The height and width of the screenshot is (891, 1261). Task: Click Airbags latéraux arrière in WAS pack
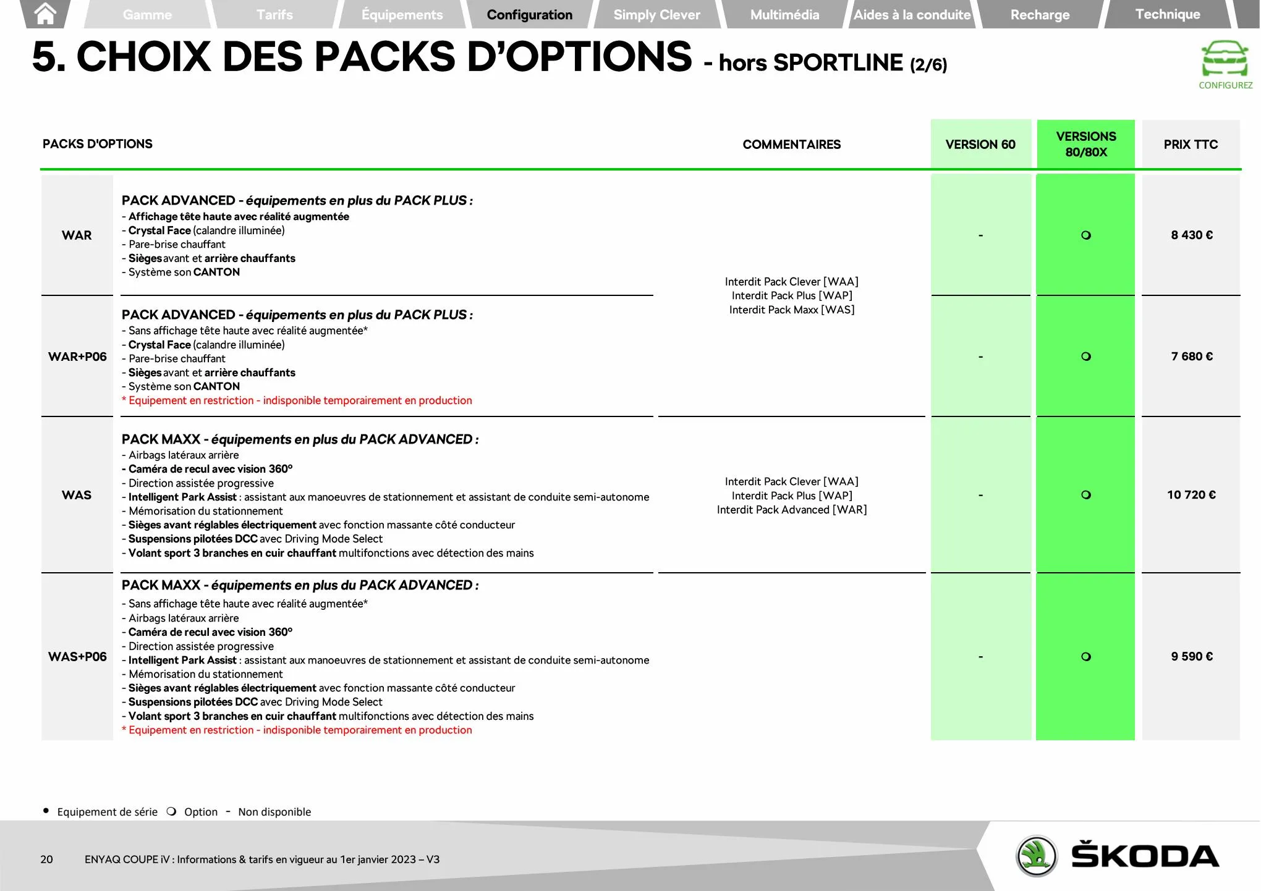180,455
